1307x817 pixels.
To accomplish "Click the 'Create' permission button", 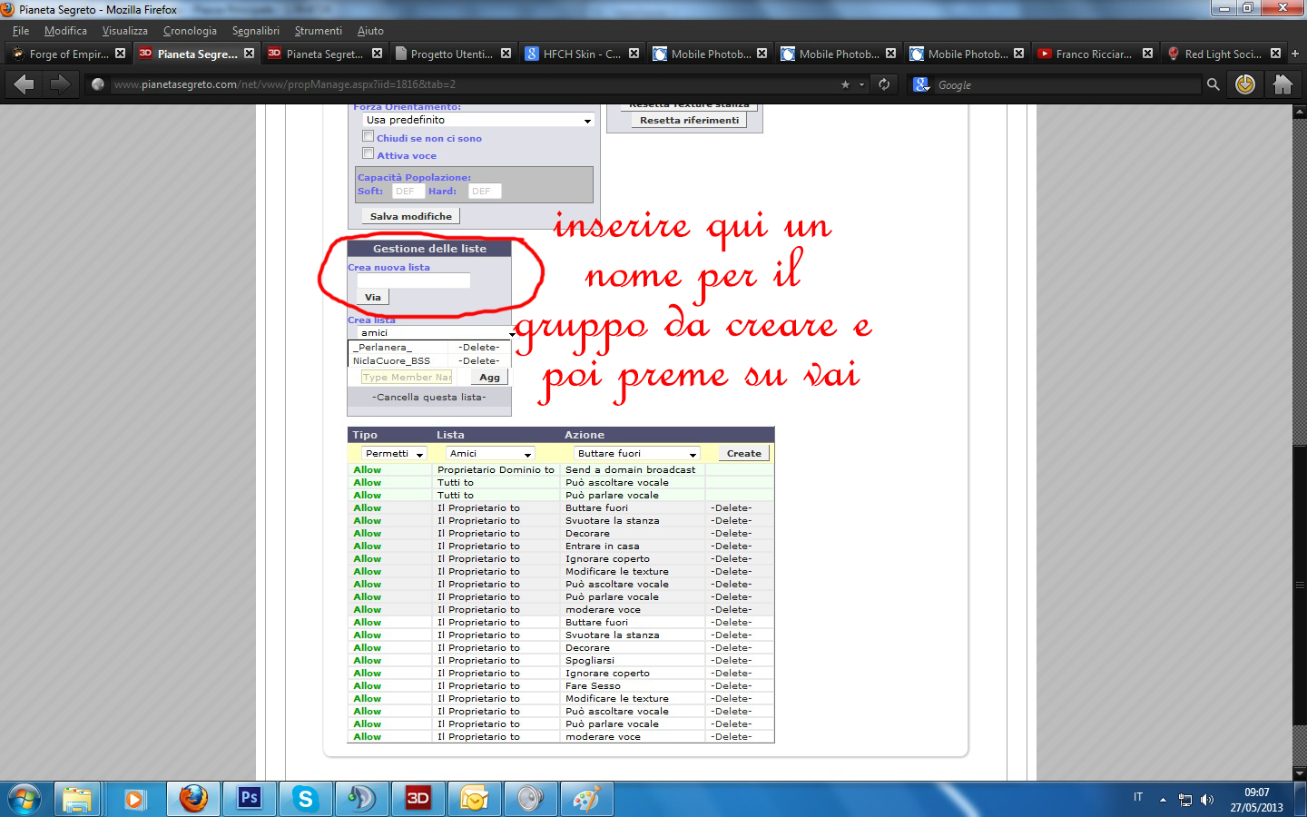I will coord(743,454).
